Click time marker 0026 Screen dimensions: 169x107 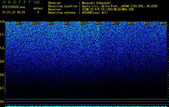[99, 23]
